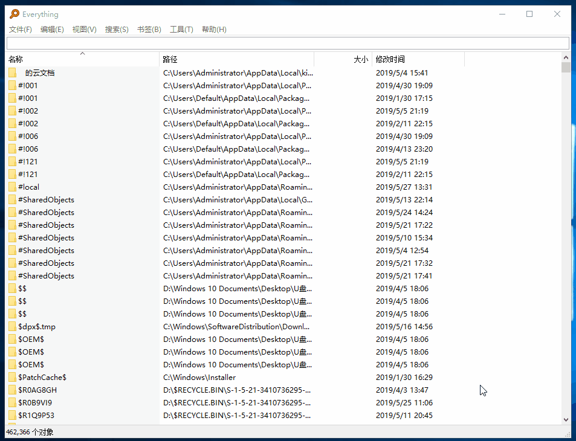Click the date 2019/4/3 13:47
576x441 pixels.
tap(402, 390)
